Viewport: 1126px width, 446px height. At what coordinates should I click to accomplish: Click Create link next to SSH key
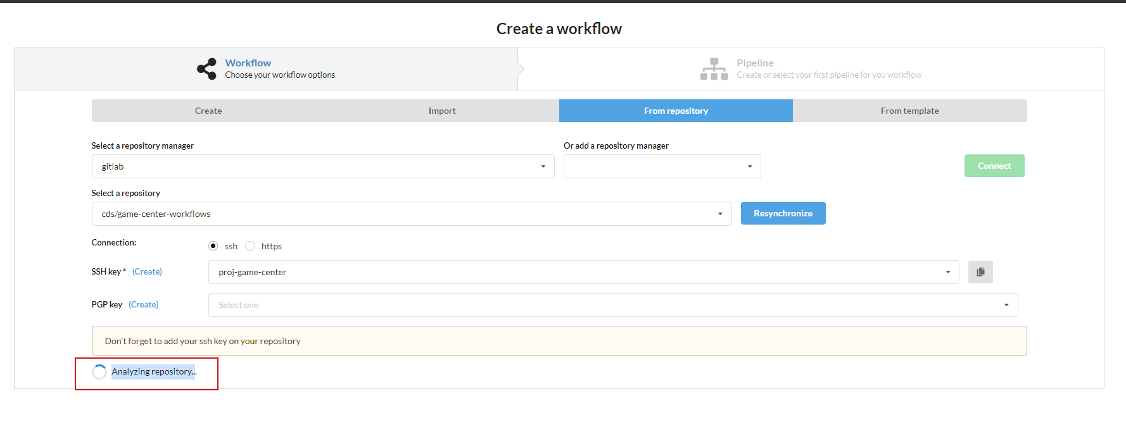147,271
